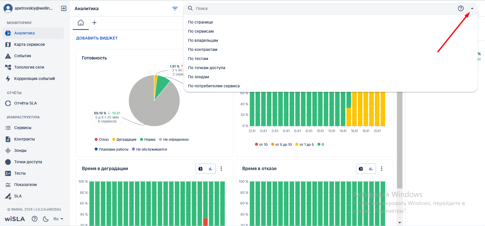Open the home dashboard tab

(81, 23)
